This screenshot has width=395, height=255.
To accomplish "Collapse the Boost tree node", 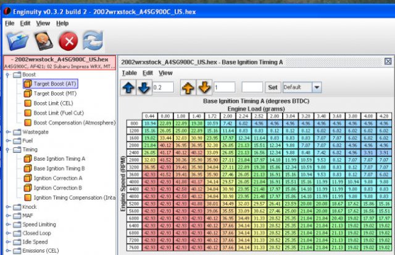I will click(7, 75).
